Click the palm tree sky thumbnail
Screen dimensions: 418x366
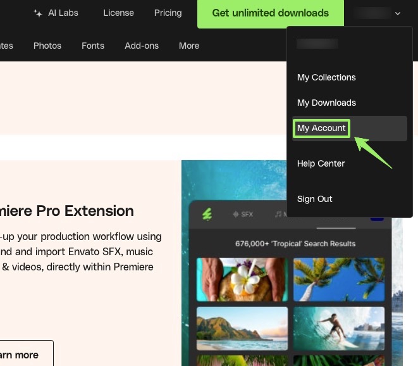[339, 279]
